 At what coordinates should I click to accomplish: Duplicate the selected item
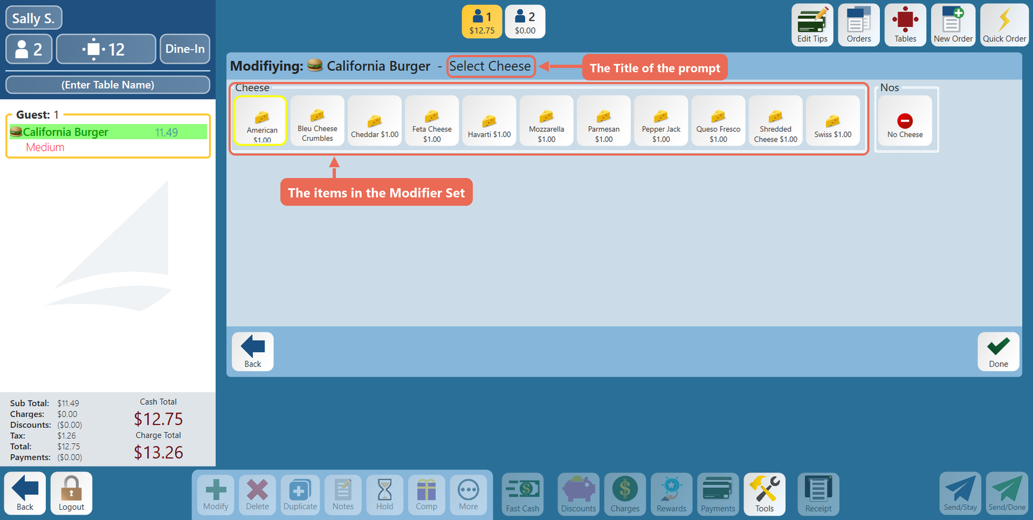(x=300, y=495)
